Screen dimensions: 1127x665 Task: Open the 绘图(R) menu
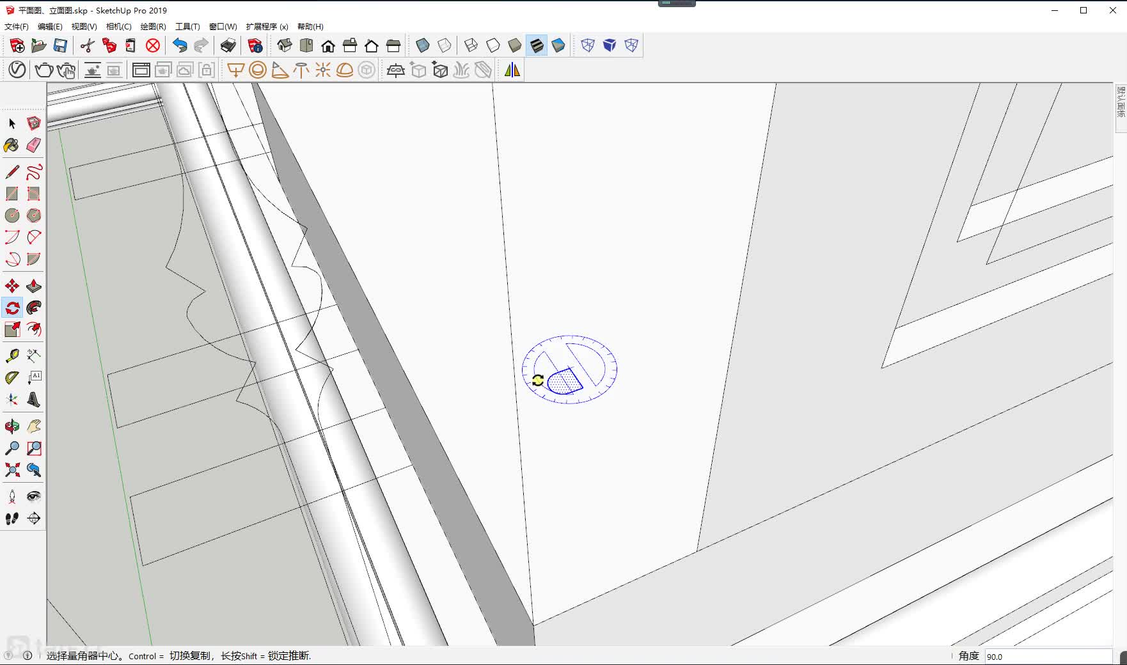(x=153, y=27)
